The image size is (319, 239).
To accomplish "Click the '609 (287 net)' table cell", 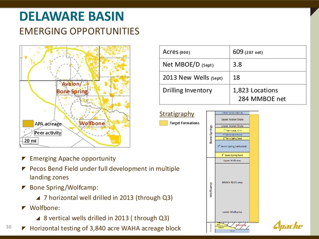I will [x=268, y=52].
